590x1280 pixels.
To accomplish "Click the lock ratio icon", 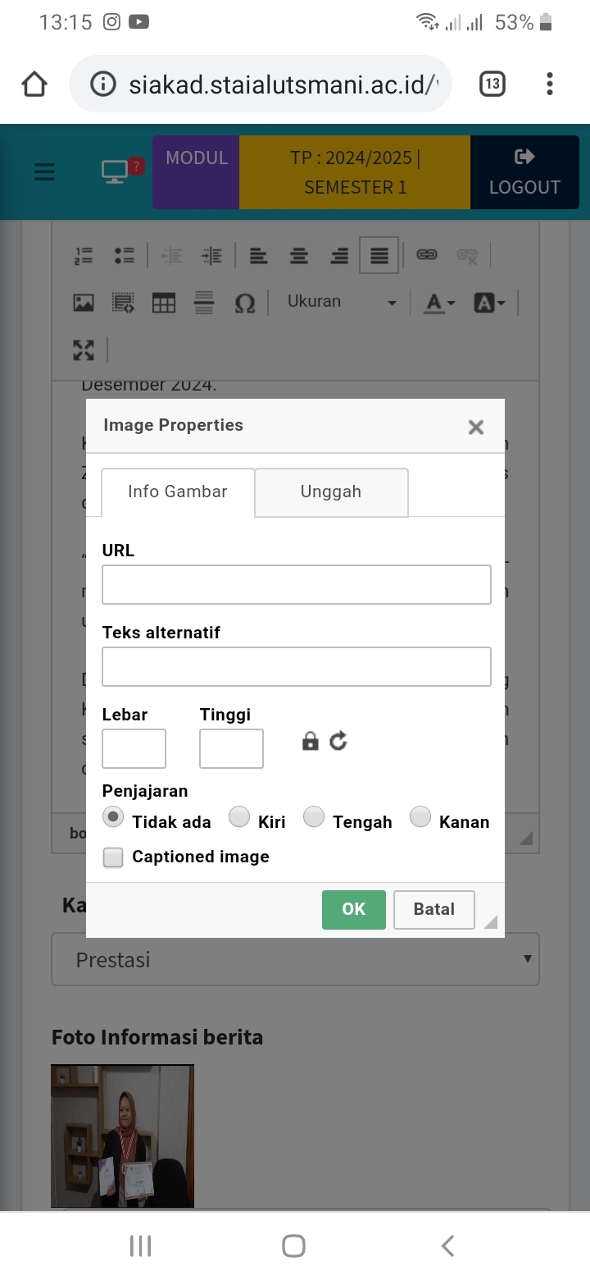I will (x=310, y=742).
